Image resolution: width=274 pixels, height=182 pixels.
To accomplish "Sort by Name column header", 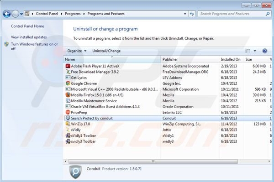I will coord(112,59).
